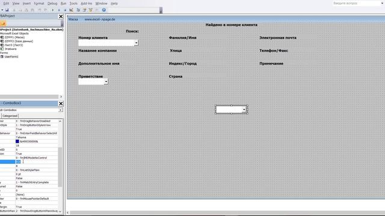The width and height of the screenshot is (385, 216).
Task: Click the greyed Toolbox toolbar icon
Action: (97, 10)
